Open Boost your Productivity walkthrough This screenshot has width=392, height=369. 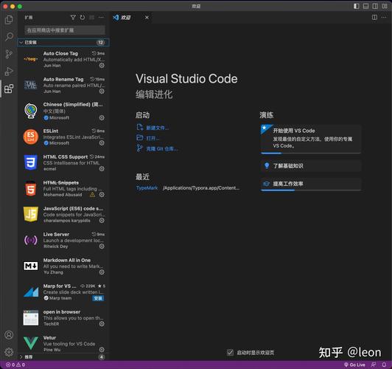311,184
